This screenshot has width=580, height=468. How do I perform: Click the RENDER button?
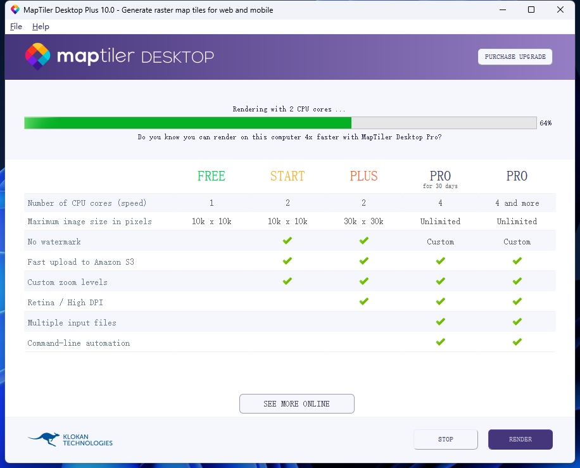(520, 439)
